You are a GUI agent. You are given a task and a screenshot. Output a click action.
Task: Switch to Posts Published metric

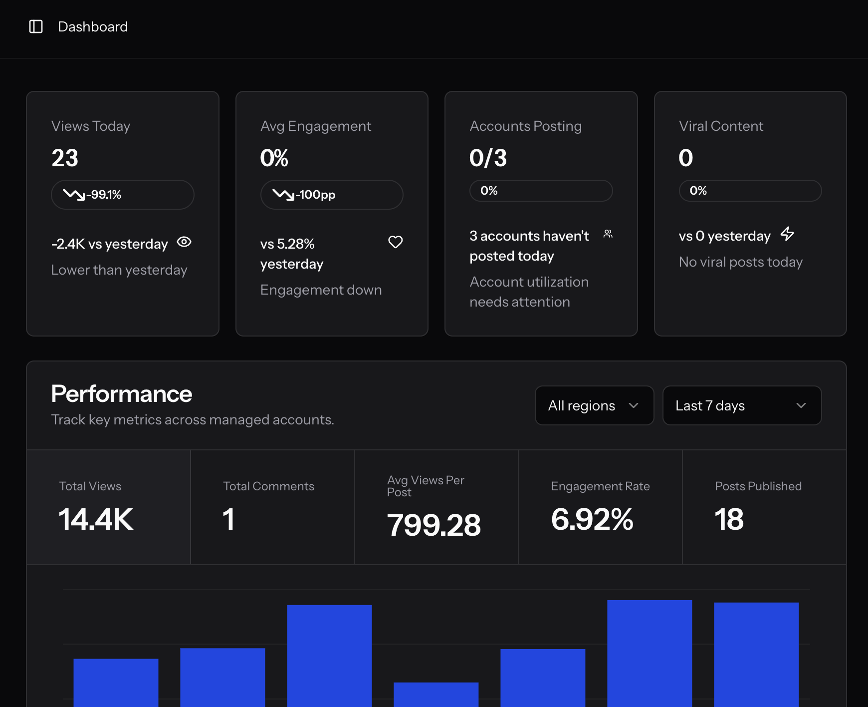764,507
